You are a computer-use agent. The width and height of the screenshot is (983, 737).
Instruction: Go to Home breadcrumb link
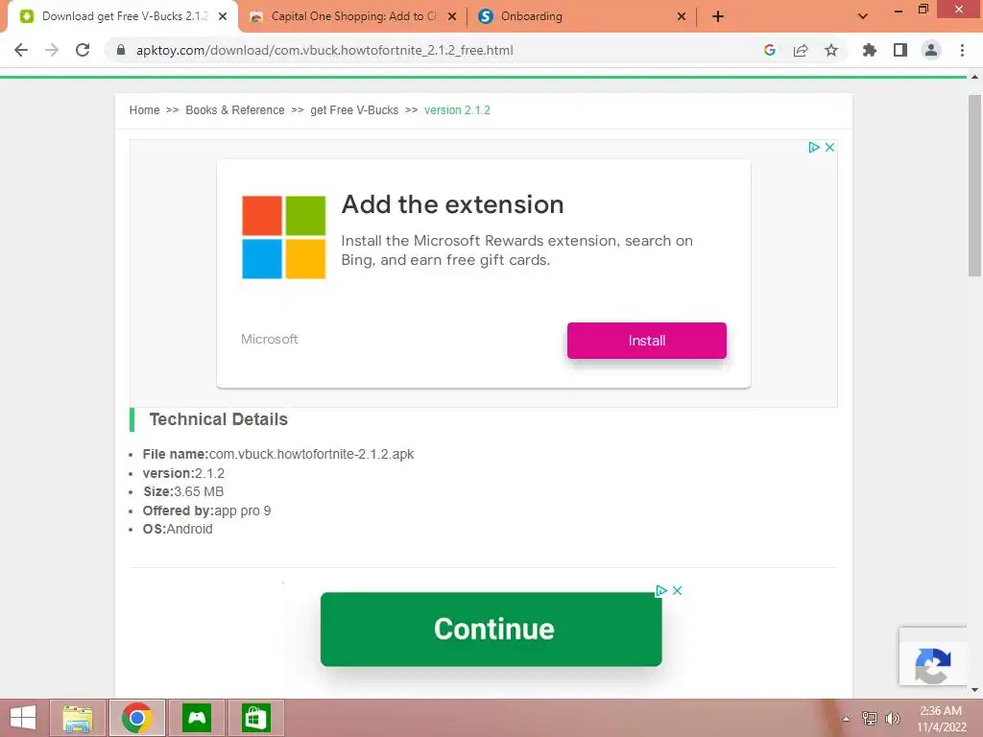tap(144, 110)
